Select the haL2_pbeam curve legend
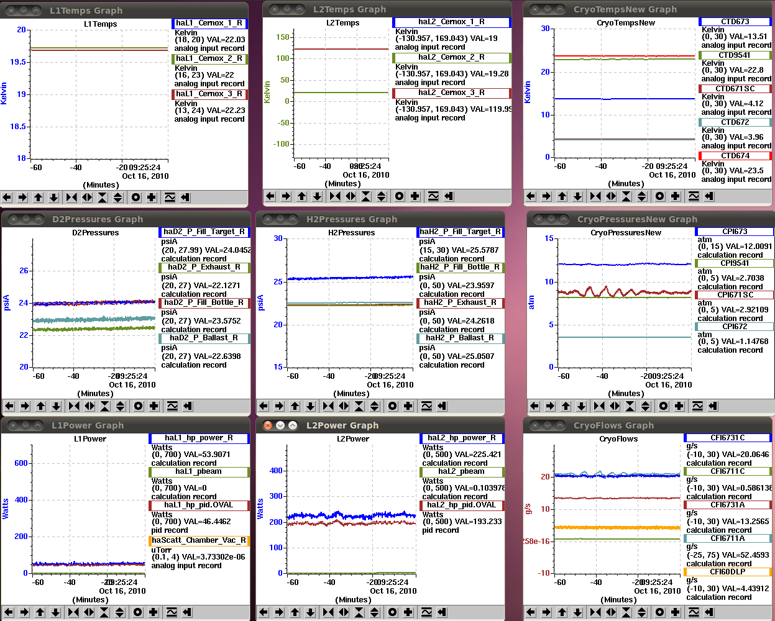This screenshot has width=775, height=621. [462, 472]
